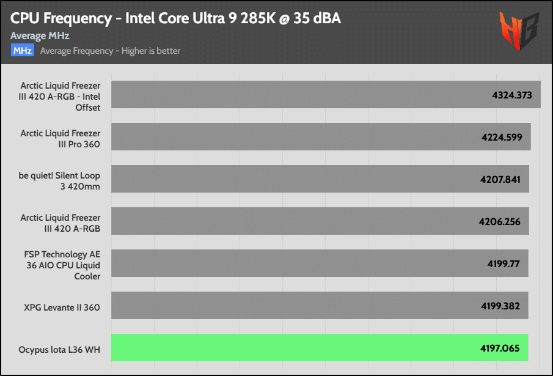Viewport: 553px width, 376px height.
Task: Click the blue MHz unit badge
Action: (x=23, y=50)
